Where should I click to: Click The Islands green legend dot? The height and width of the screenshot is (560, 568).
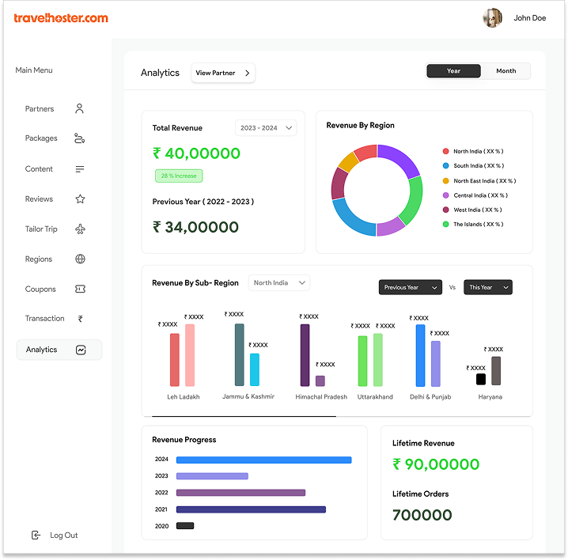446,224
